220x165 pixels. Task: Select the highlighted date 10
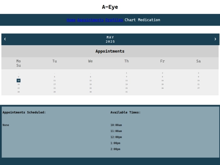point(18,81)
